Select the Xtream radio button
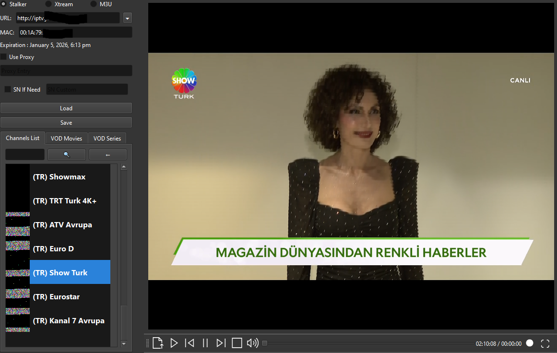 [48, 4]
